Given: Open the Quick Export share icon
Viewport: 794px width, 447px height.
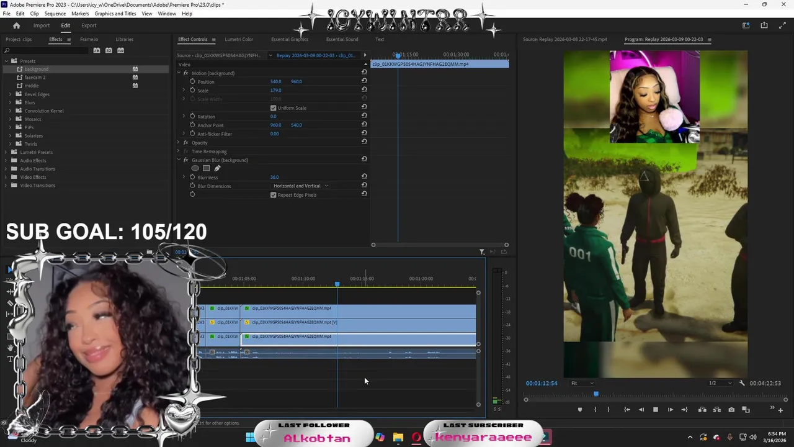Looking at the screenshot, I should point(764,25).
